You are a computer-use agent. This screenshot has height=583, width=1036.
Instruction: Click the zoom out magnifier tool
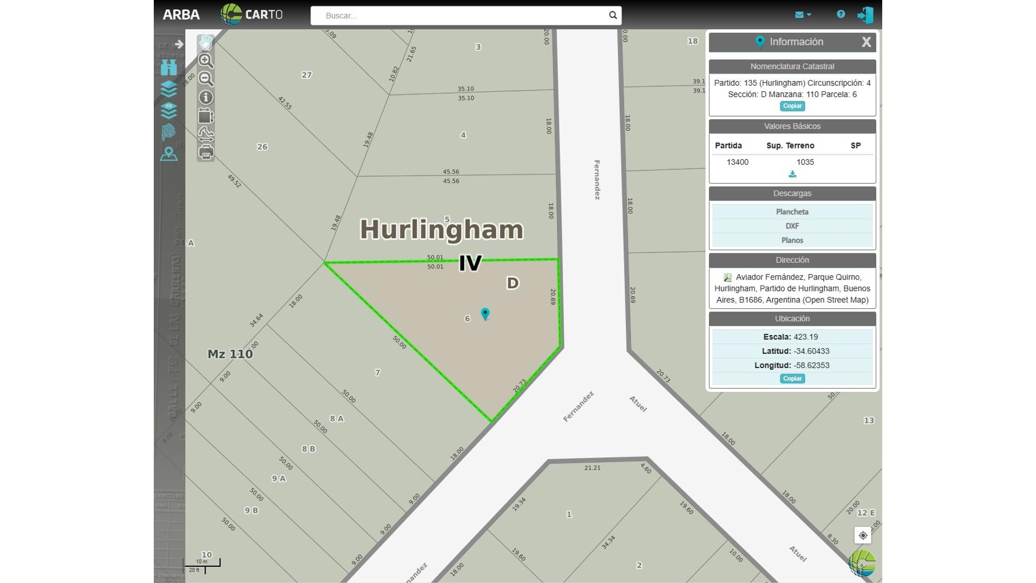pos(206,79)
